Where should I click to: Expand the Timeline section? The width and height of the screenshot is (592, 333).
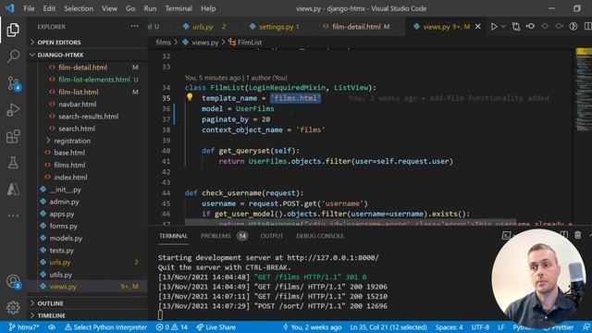[x=87, y=315]
